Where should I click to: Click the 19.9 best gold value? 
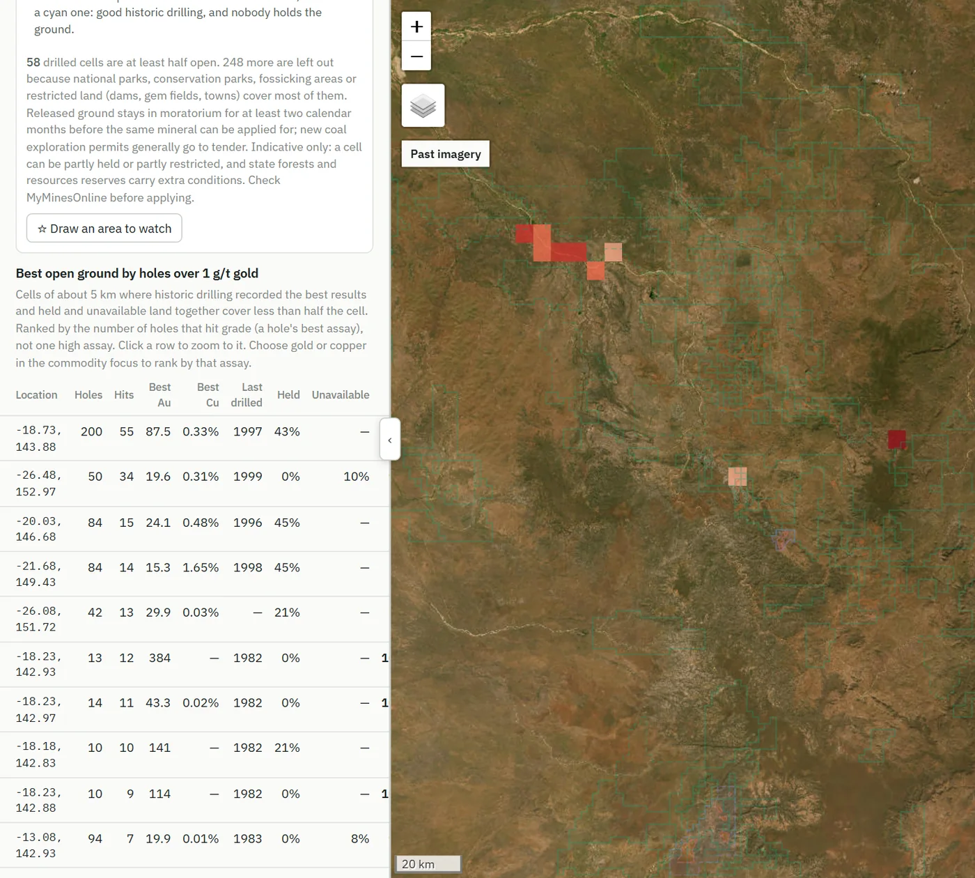pyautogui.click(x=158, y=839)
